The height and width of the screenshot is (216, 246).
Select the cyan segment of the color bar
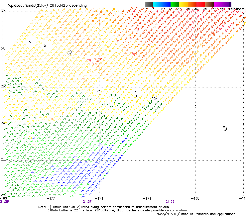pyautogui.click(x=158, y=4)
